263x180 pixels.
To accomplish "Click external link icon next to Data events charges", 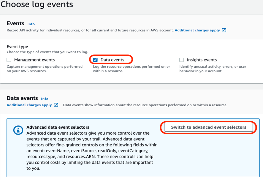I will (56, 105).
